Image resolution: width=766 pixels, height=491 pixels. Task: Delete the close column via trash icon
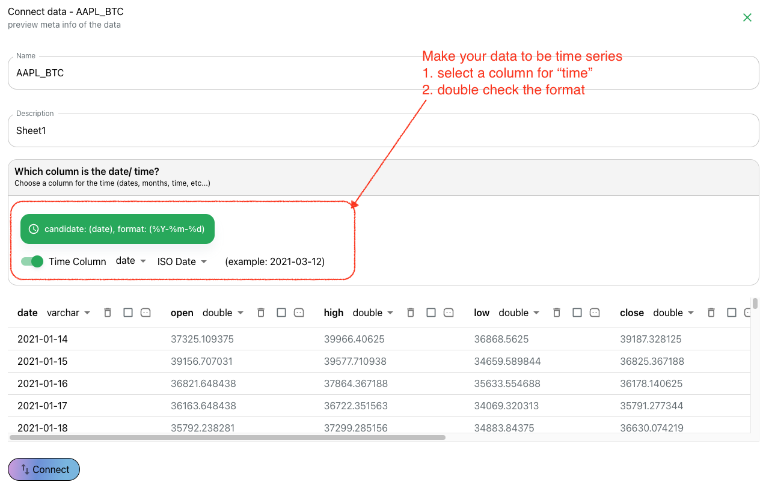[711, 313]
